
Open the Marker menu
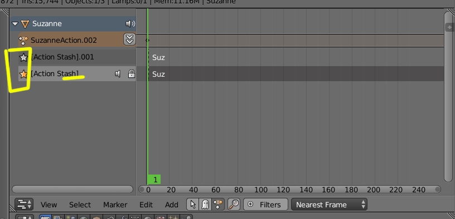[115, 205]
